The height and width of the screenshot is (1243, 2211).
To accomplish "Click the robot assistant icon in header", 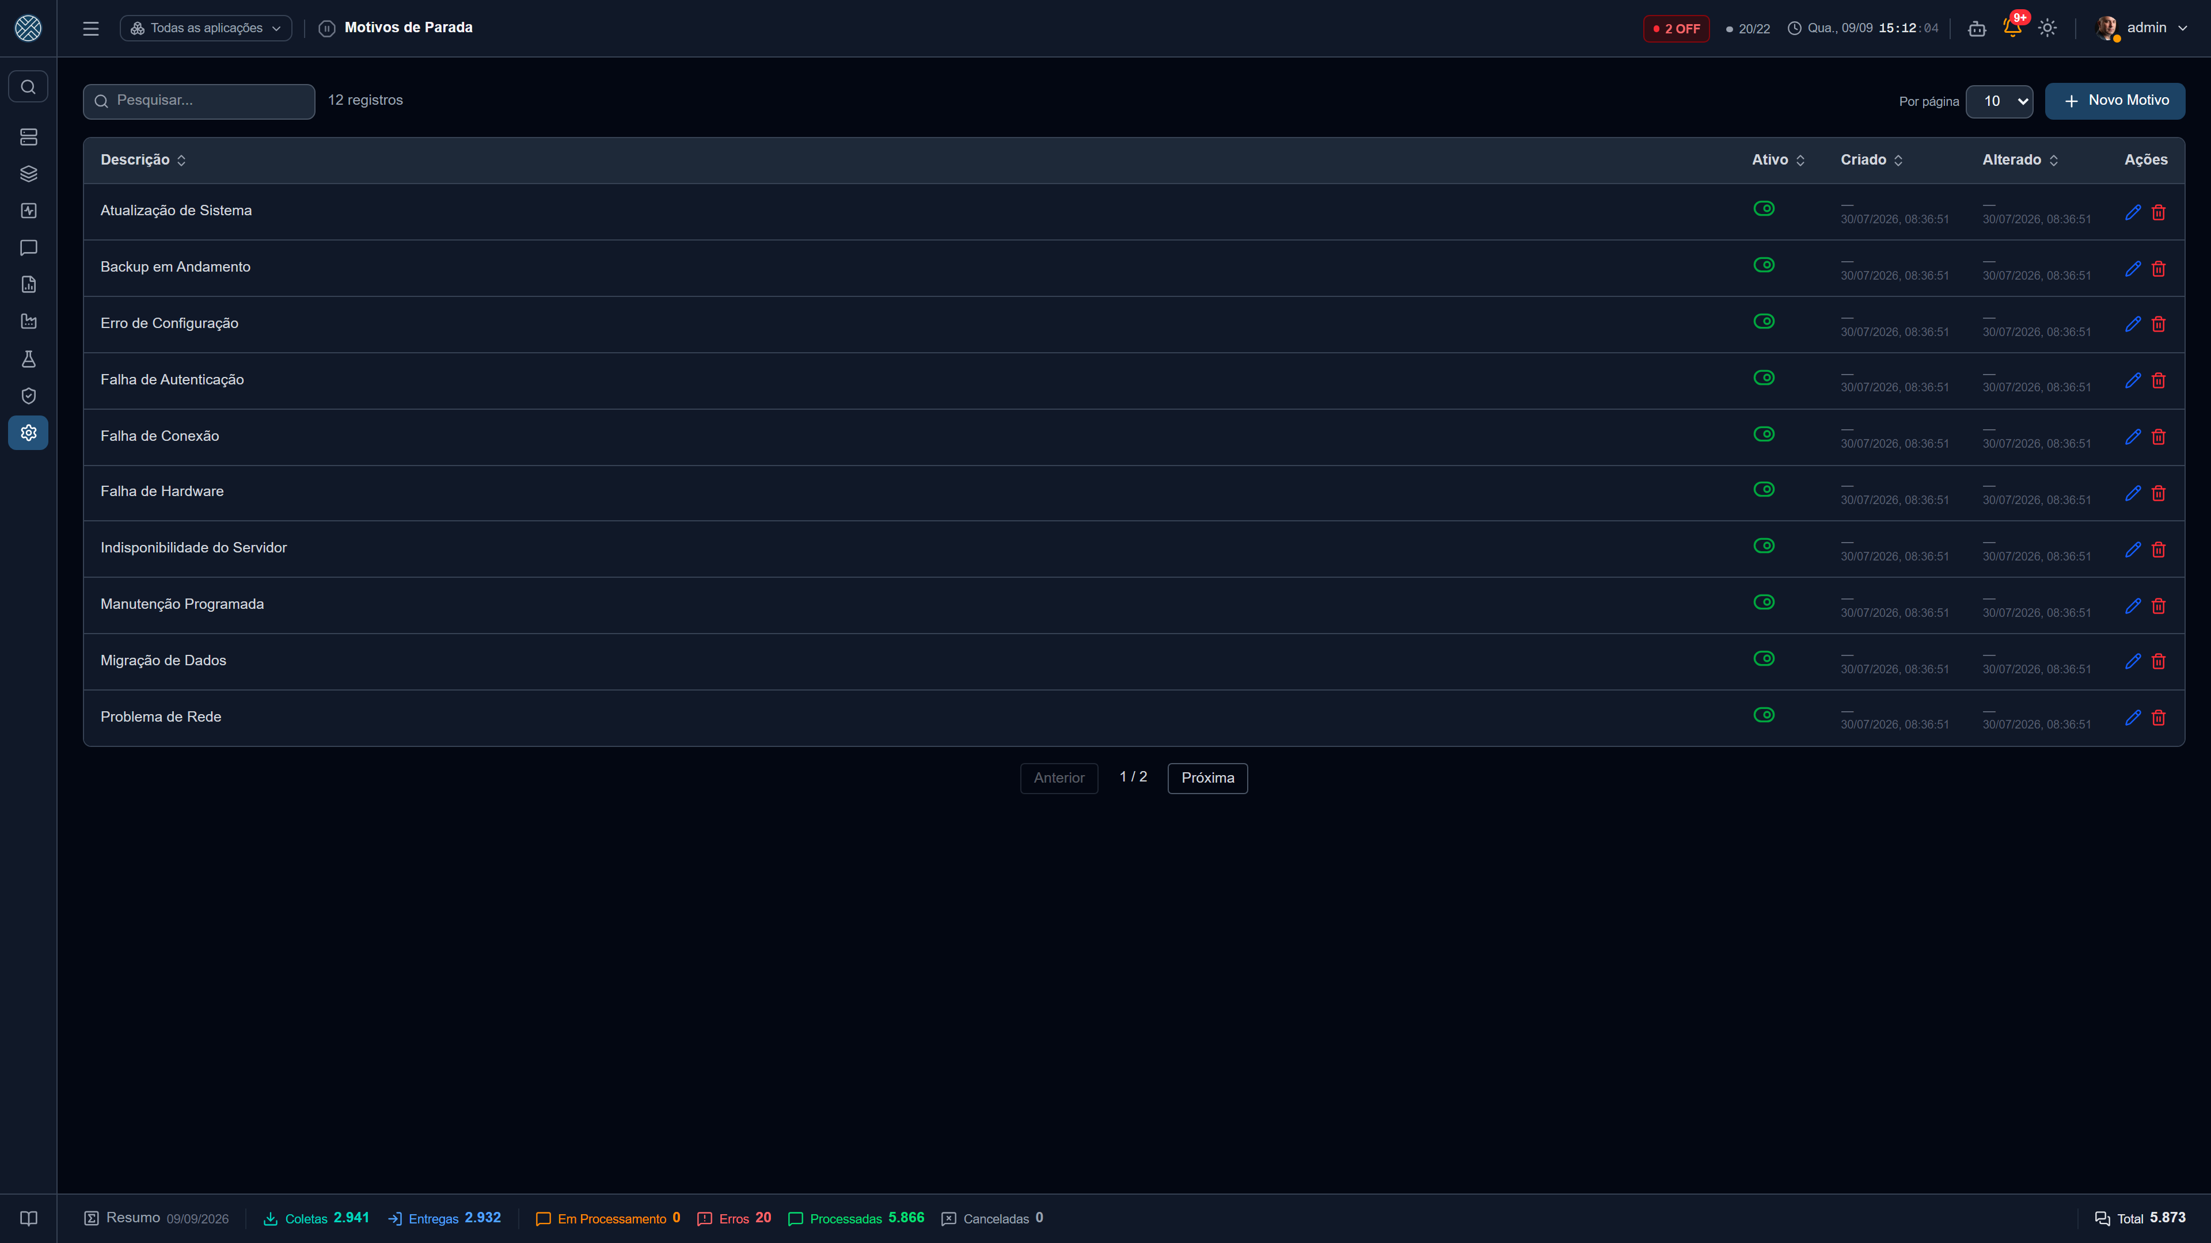I will point(1978,28).
